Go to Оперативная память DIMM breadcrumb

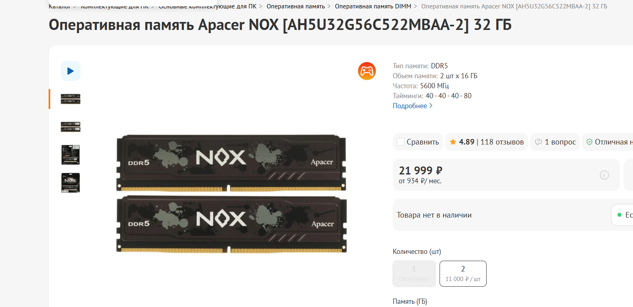click(x=373, y=6)
